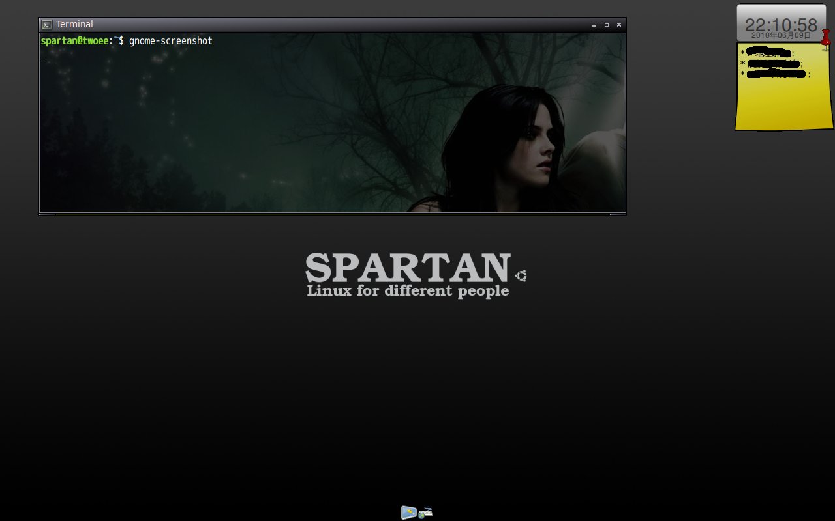Close the Terminal window
The image size is (835, 521).
point(619,25)
